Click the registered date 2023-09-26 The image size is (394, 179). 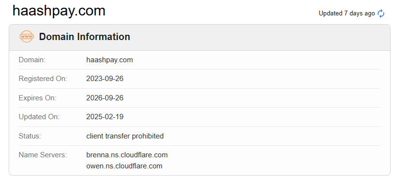[x=105, y=79]
